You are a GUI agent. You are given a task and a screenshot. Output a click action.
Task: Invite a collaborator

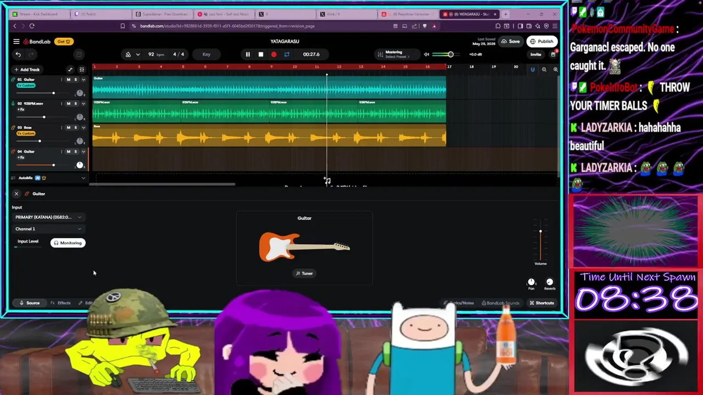[535, 54]
